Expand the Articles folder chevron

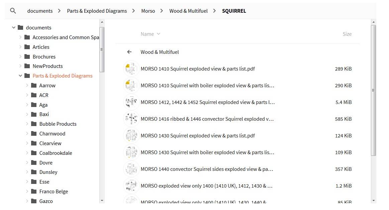[20, 47]
